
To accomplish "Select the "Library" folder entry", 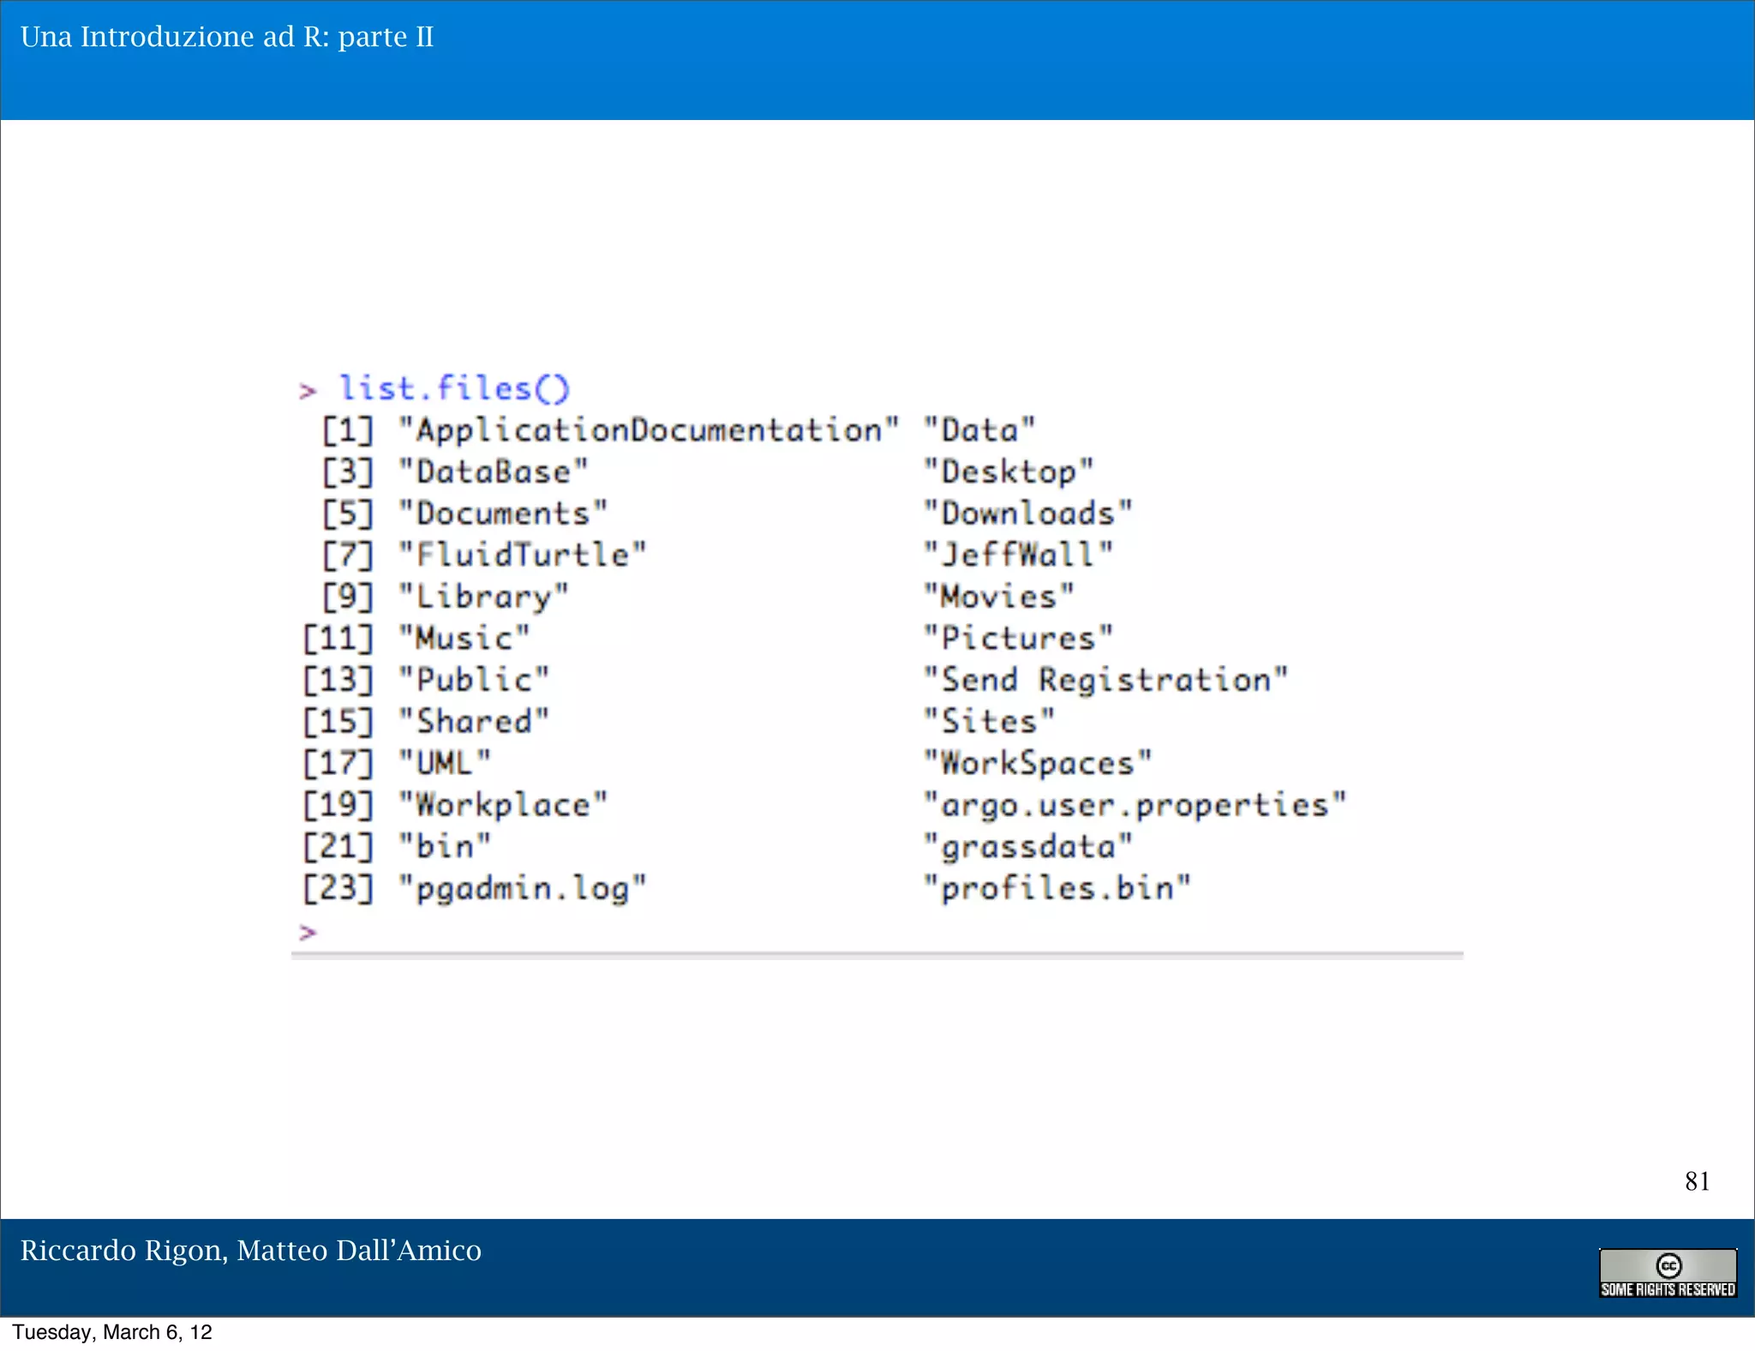I will click(x=483, y=597).
